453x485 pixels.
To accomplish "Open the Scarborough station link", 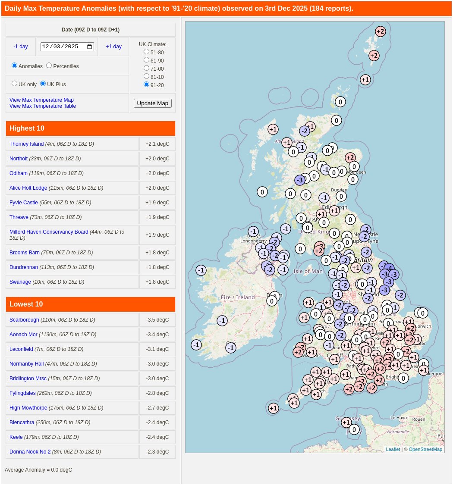I will [24, 320].
